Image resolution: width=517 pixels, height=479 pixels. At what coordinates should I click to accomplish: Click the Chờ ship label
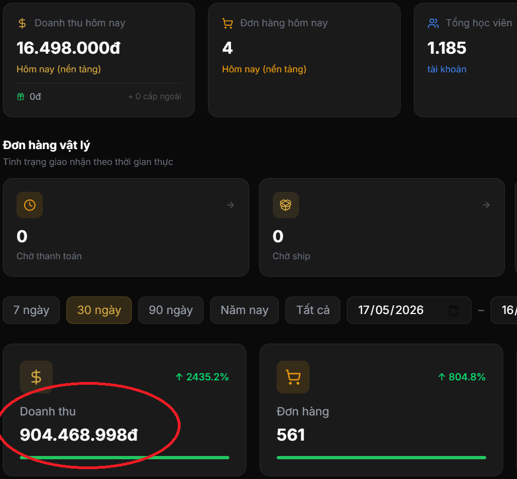[291, 256]
